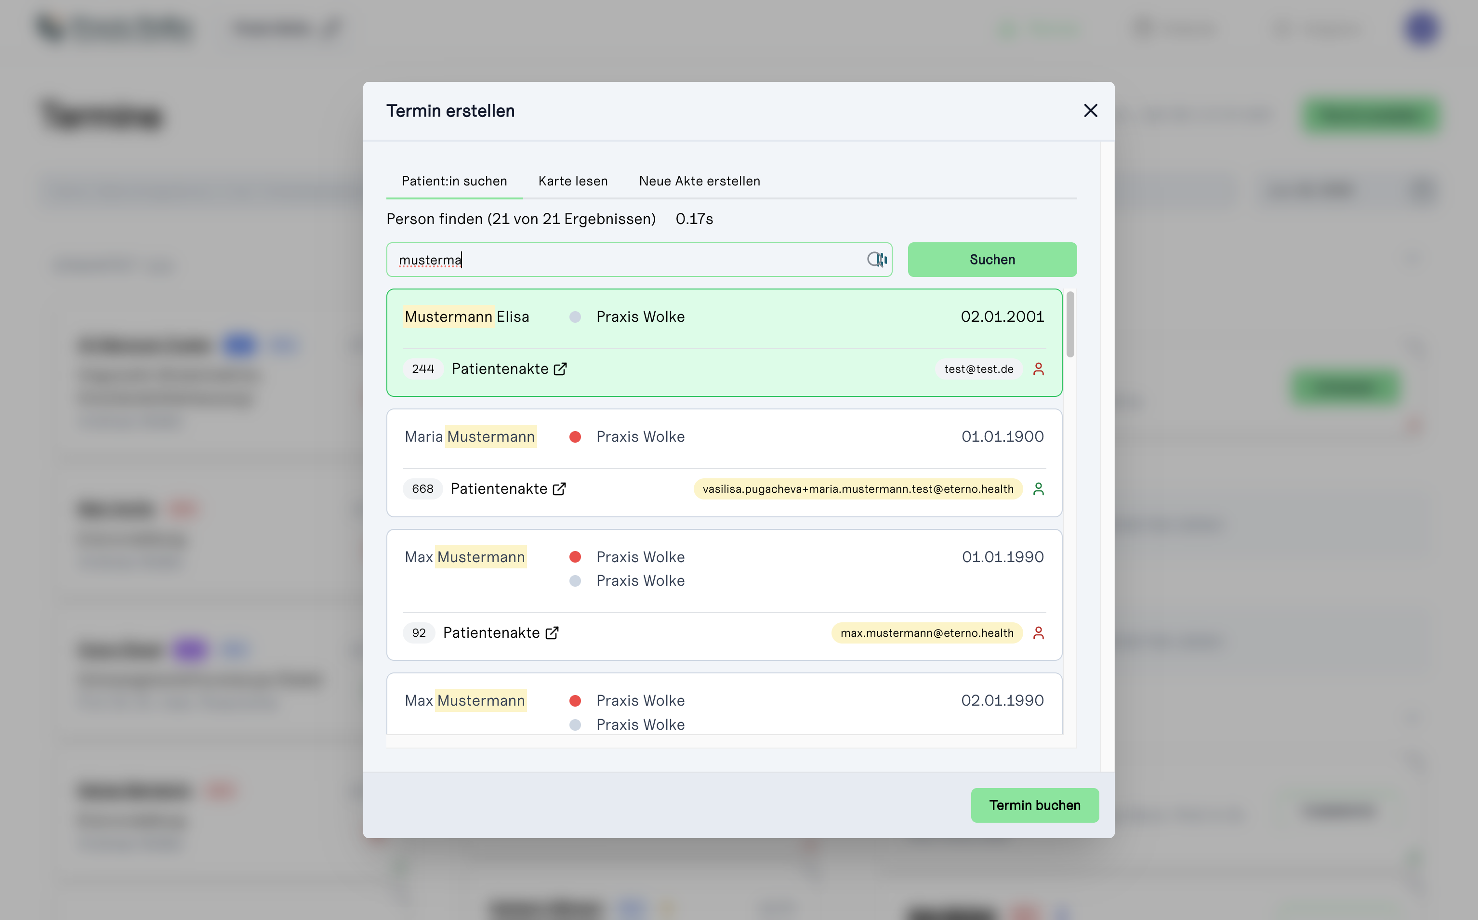
Task: Click record number badge 92
Action: 419,633
